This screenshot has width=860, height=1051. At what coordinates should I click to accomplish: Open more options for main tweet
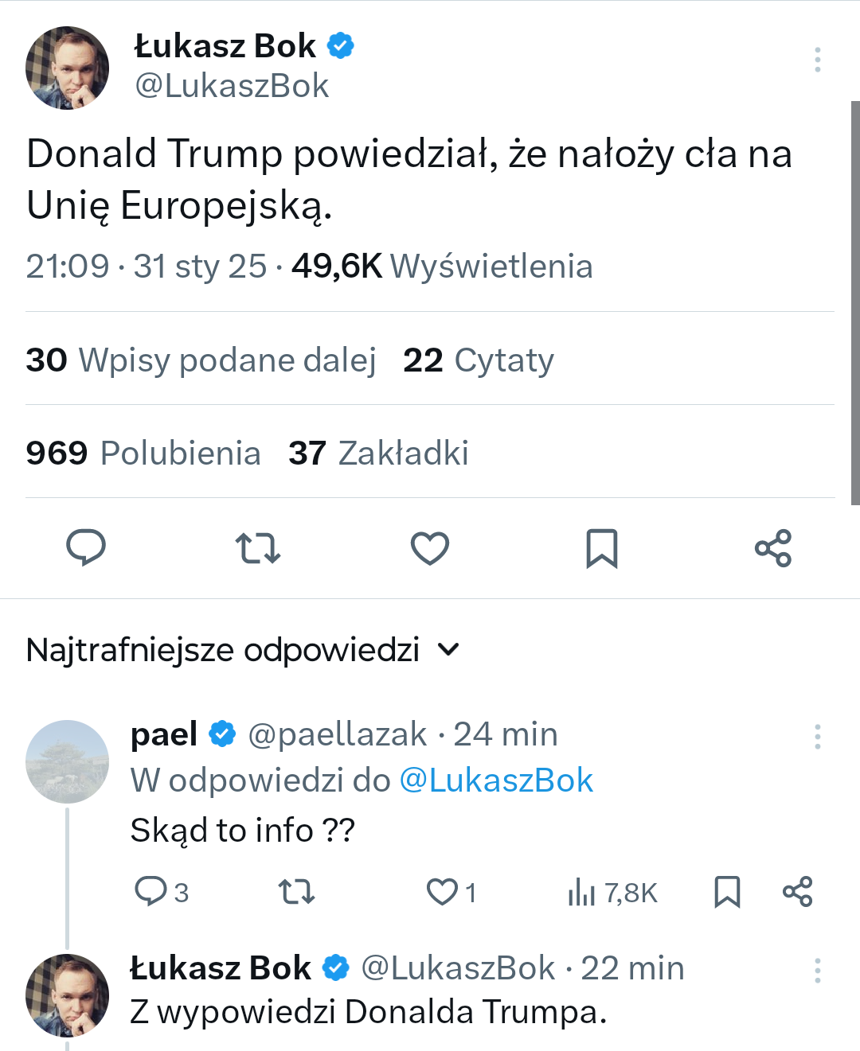pyautogui.click(x=818, y=60)
